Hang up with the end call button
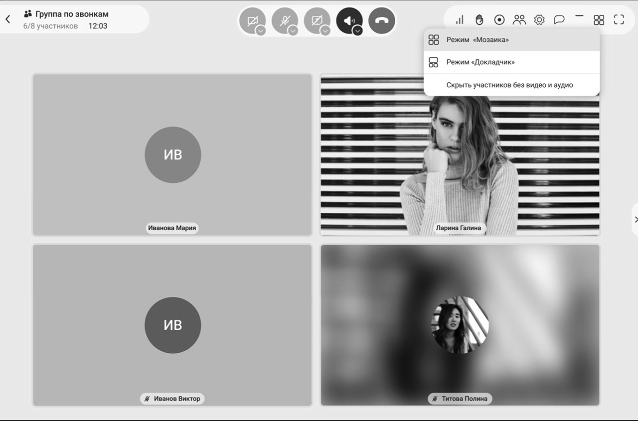The height and width of the screenshot is (421, 638). click(x=382, y=21)
